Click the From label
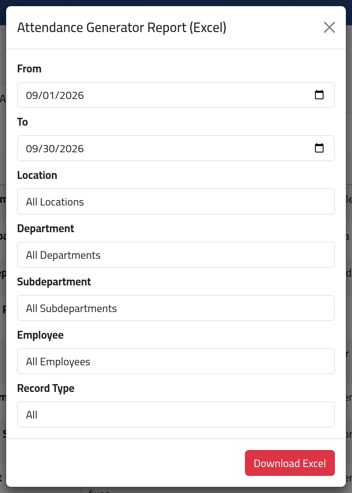Viewport: 352px width, 493px height. (x=29, y=69)
